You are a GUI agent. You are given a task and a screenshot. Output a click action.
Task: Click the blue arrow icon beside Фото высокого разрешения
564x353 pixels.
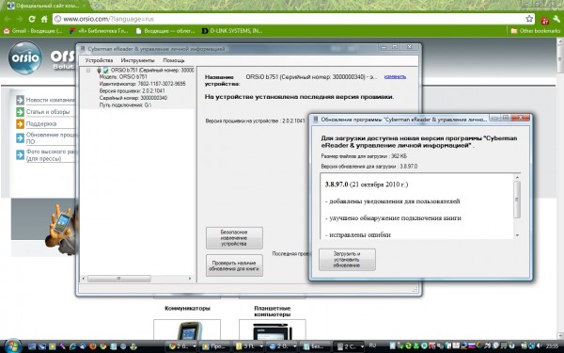pos(20,155)
